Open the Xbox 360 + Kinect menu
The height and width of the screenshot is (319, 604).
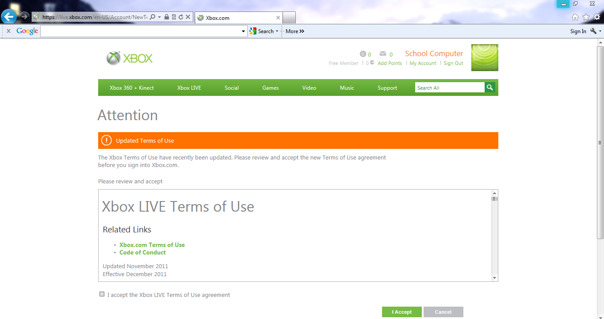(x=132, y=88)
